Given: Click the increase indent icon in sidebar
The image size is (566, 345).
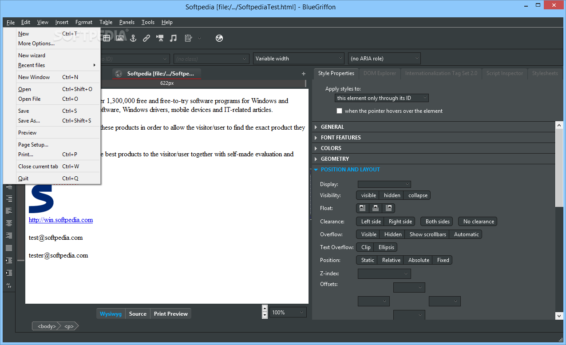Looking at the screenshot, I should point(8,260).
